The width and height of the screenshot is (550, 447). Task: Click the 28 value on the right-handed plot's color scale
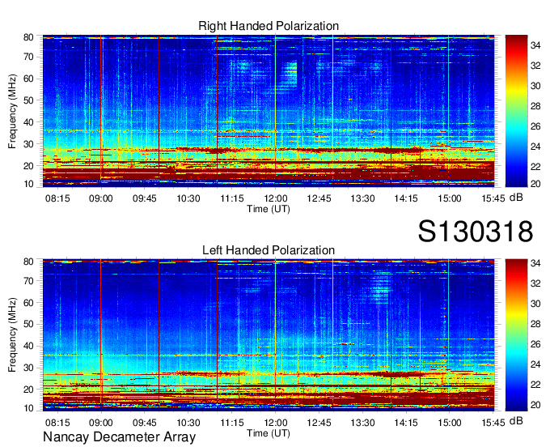coord(535,106)
